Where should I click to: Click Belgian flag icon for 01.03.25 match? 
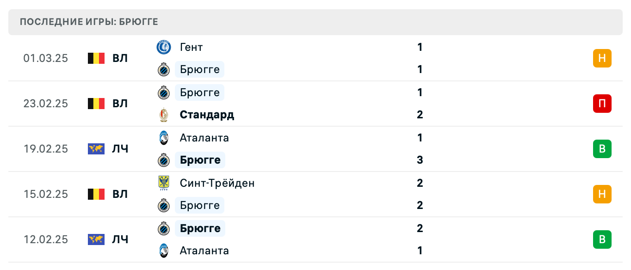tap(96, 58)
